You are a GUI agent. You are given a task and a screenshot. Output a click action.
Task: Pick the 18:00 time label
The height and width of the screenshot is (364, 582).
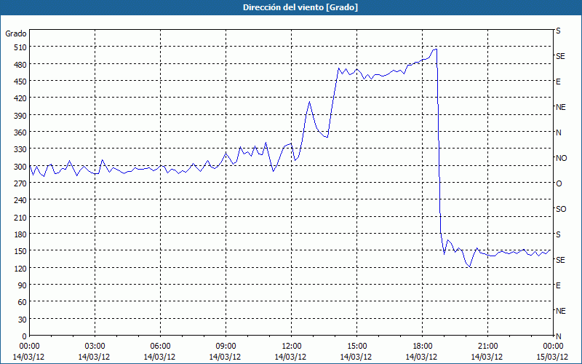point(422,347)
